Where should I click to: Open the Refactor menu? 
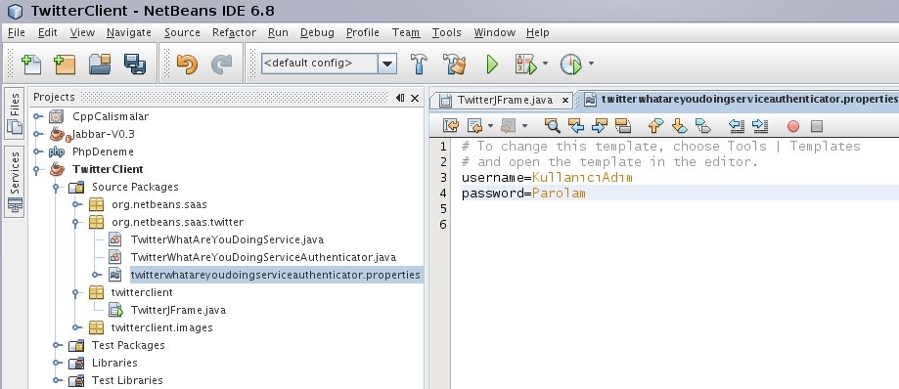point(234,32)
